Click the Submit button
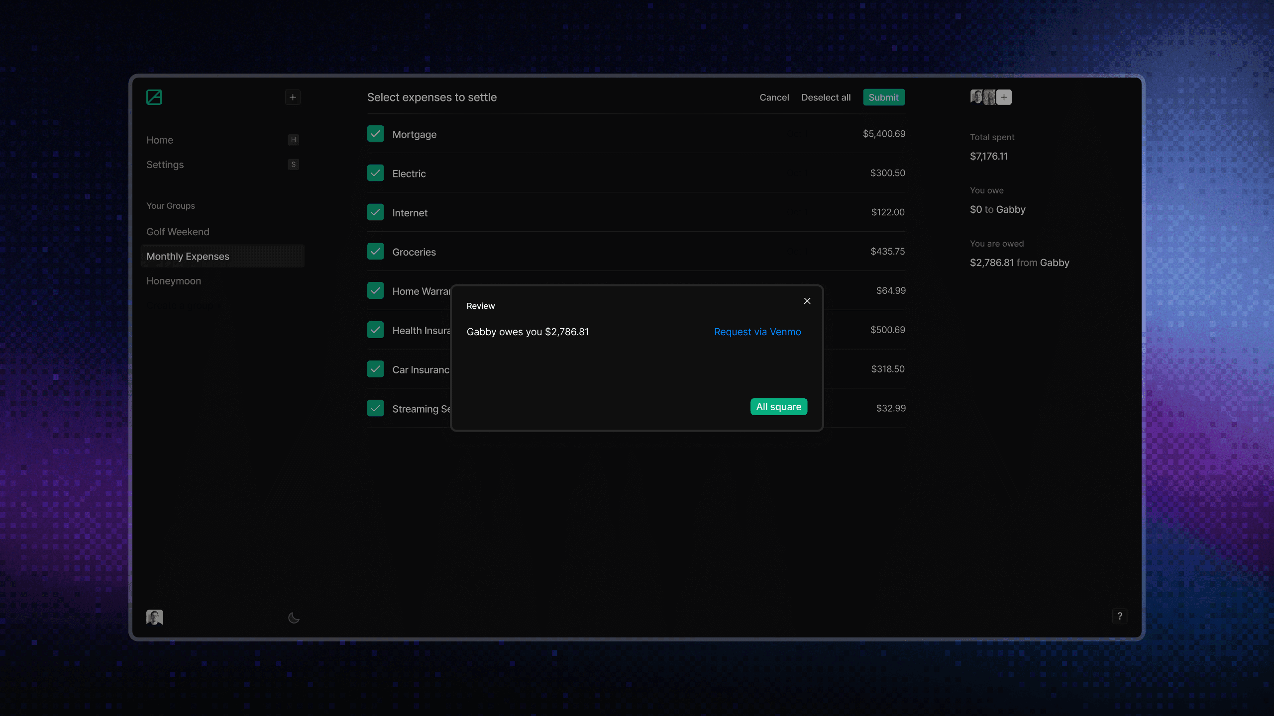Viewport: 1274px width, 716px height. tap(883, 97)
